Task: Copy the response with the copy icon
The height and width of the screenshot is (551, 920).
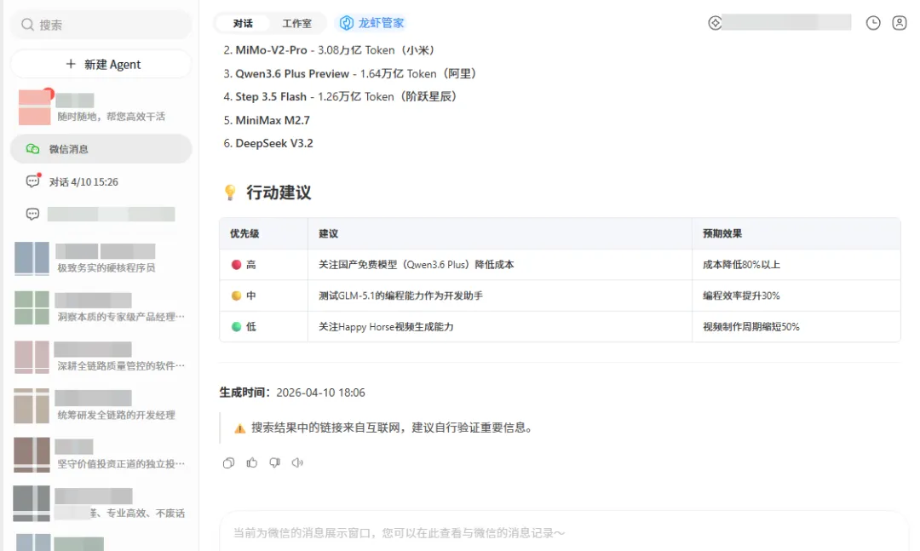Action: (229, 463)
